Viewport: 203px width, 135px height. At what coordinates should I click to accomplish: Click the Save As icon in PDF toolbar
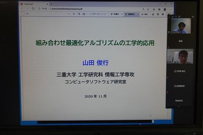point(163,14)
